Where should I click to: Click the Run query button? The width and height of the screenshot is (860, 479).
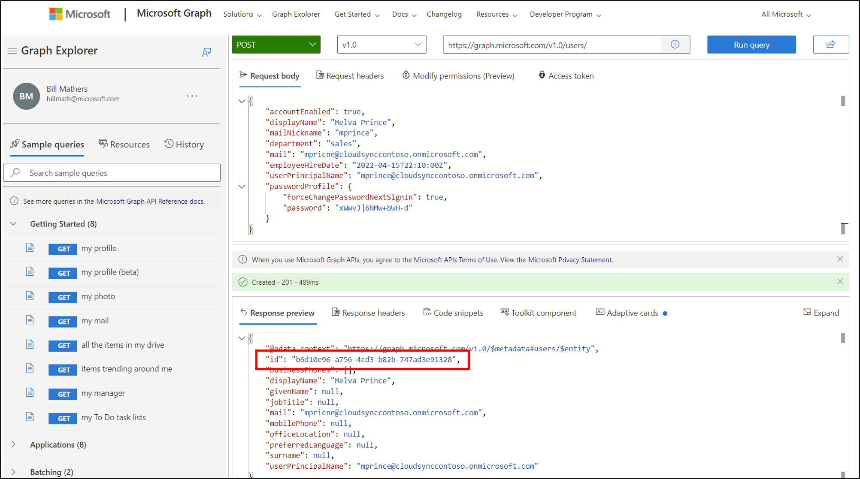pyautogui.click(x=751, y=45)
